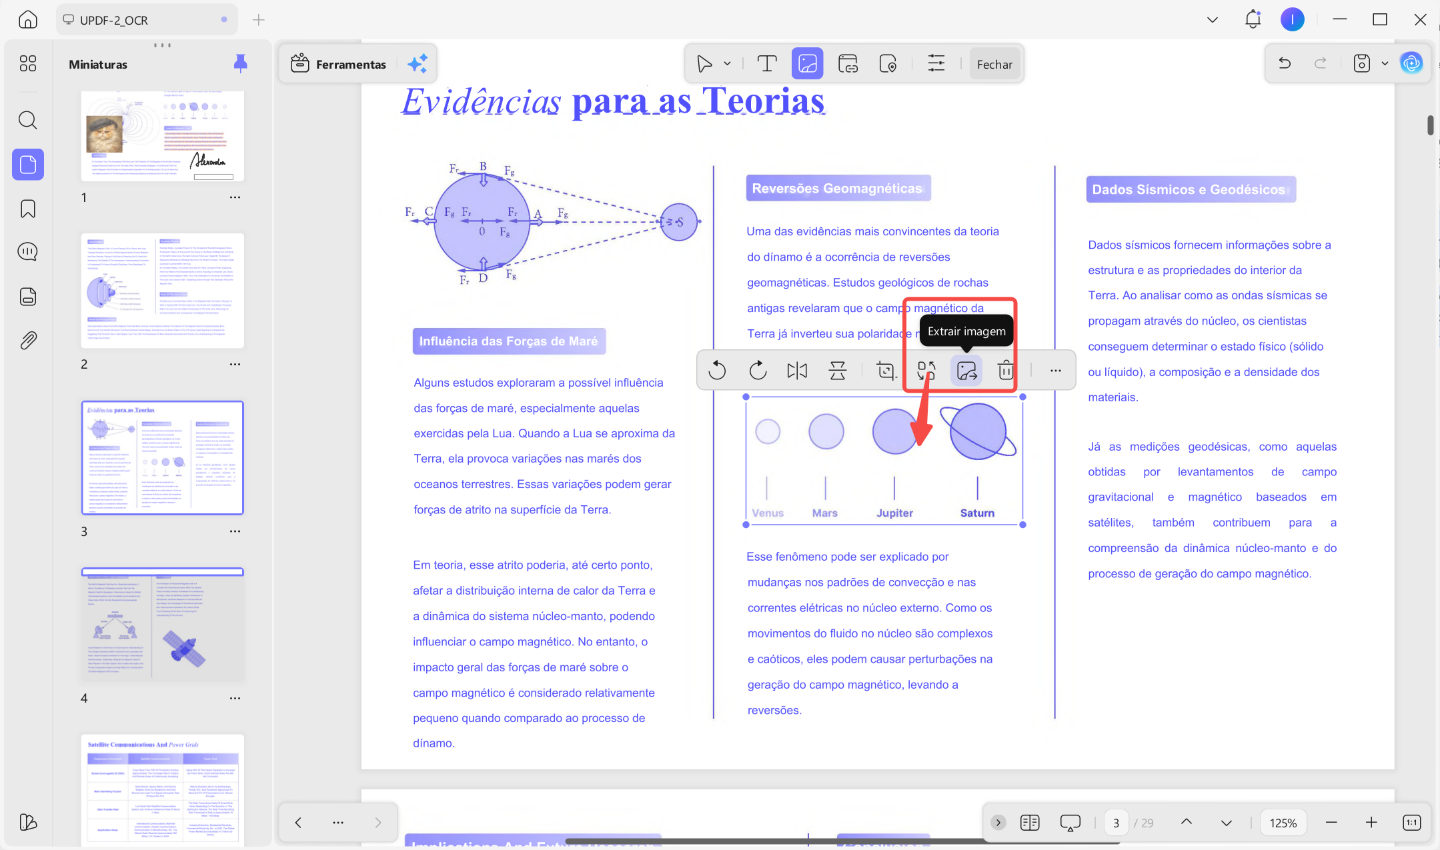The height and width of the screenshot is (850, 1440).
Task: Expand the tab list chevron
Action: [1213, 20]
